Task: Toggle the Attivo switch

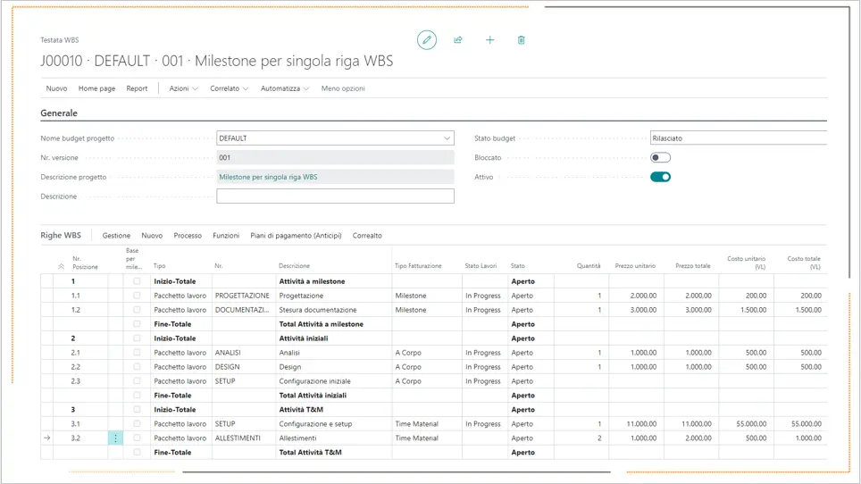Action: coord(660,177)
